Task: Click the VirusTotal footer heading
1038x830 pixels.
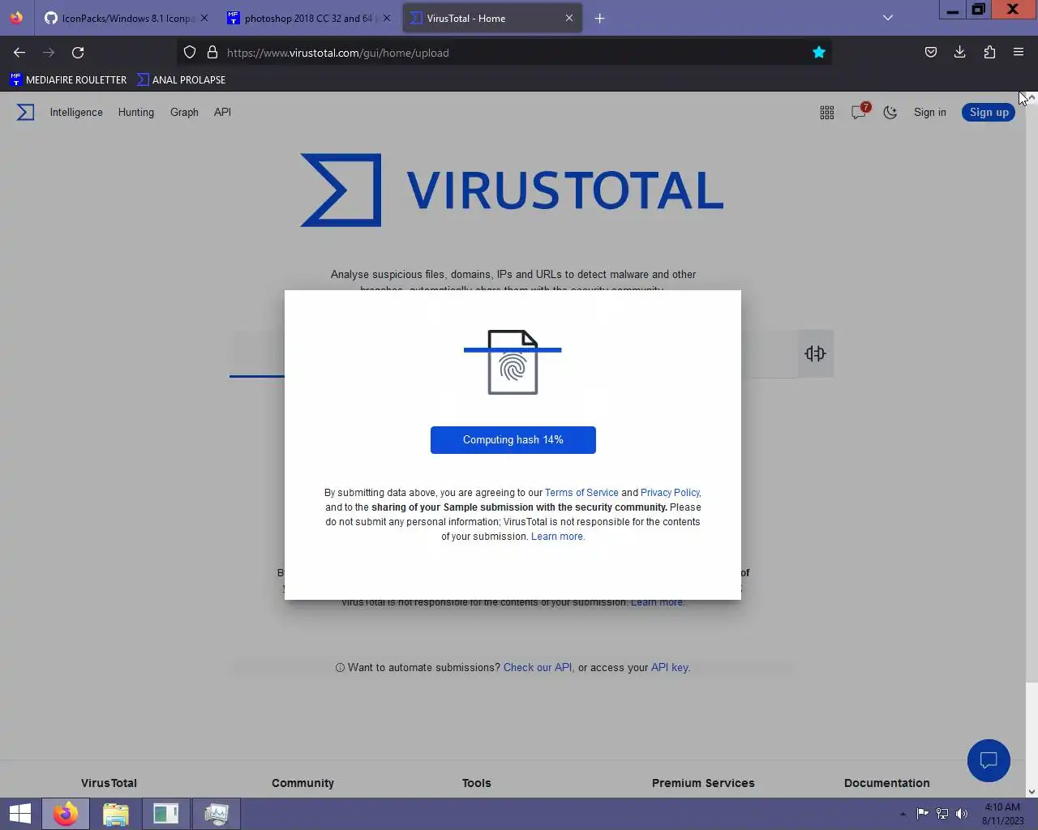Action: pos(109,783)
